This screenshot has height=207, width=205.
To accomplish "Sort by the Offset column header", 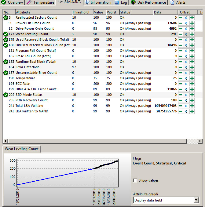I will click(188, 12).
